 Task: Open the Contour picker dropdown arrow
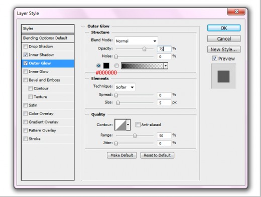[x=128, y=124]
